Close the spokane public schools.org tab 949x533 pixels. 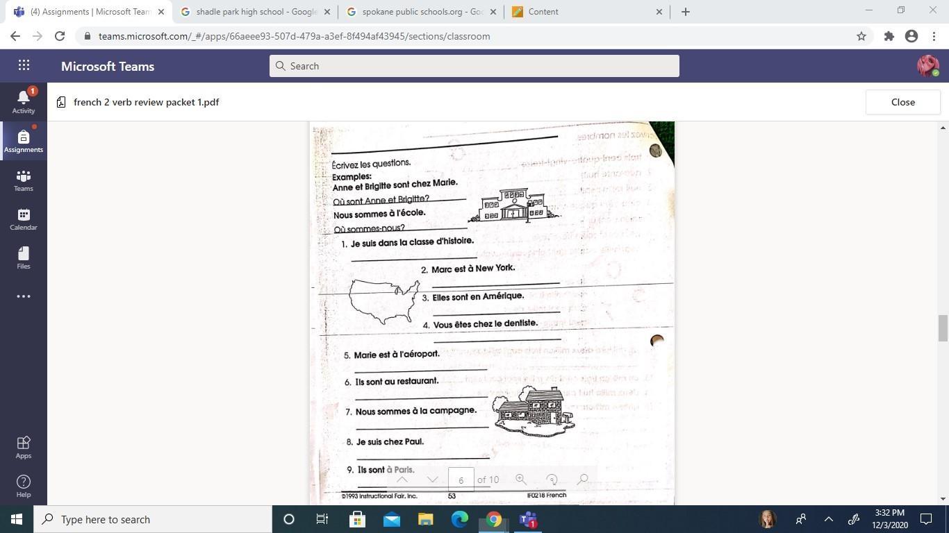click(x=493, y=12)
